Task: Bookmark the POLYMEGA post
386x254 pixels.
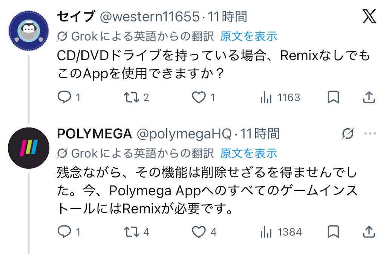Action: 333,231
